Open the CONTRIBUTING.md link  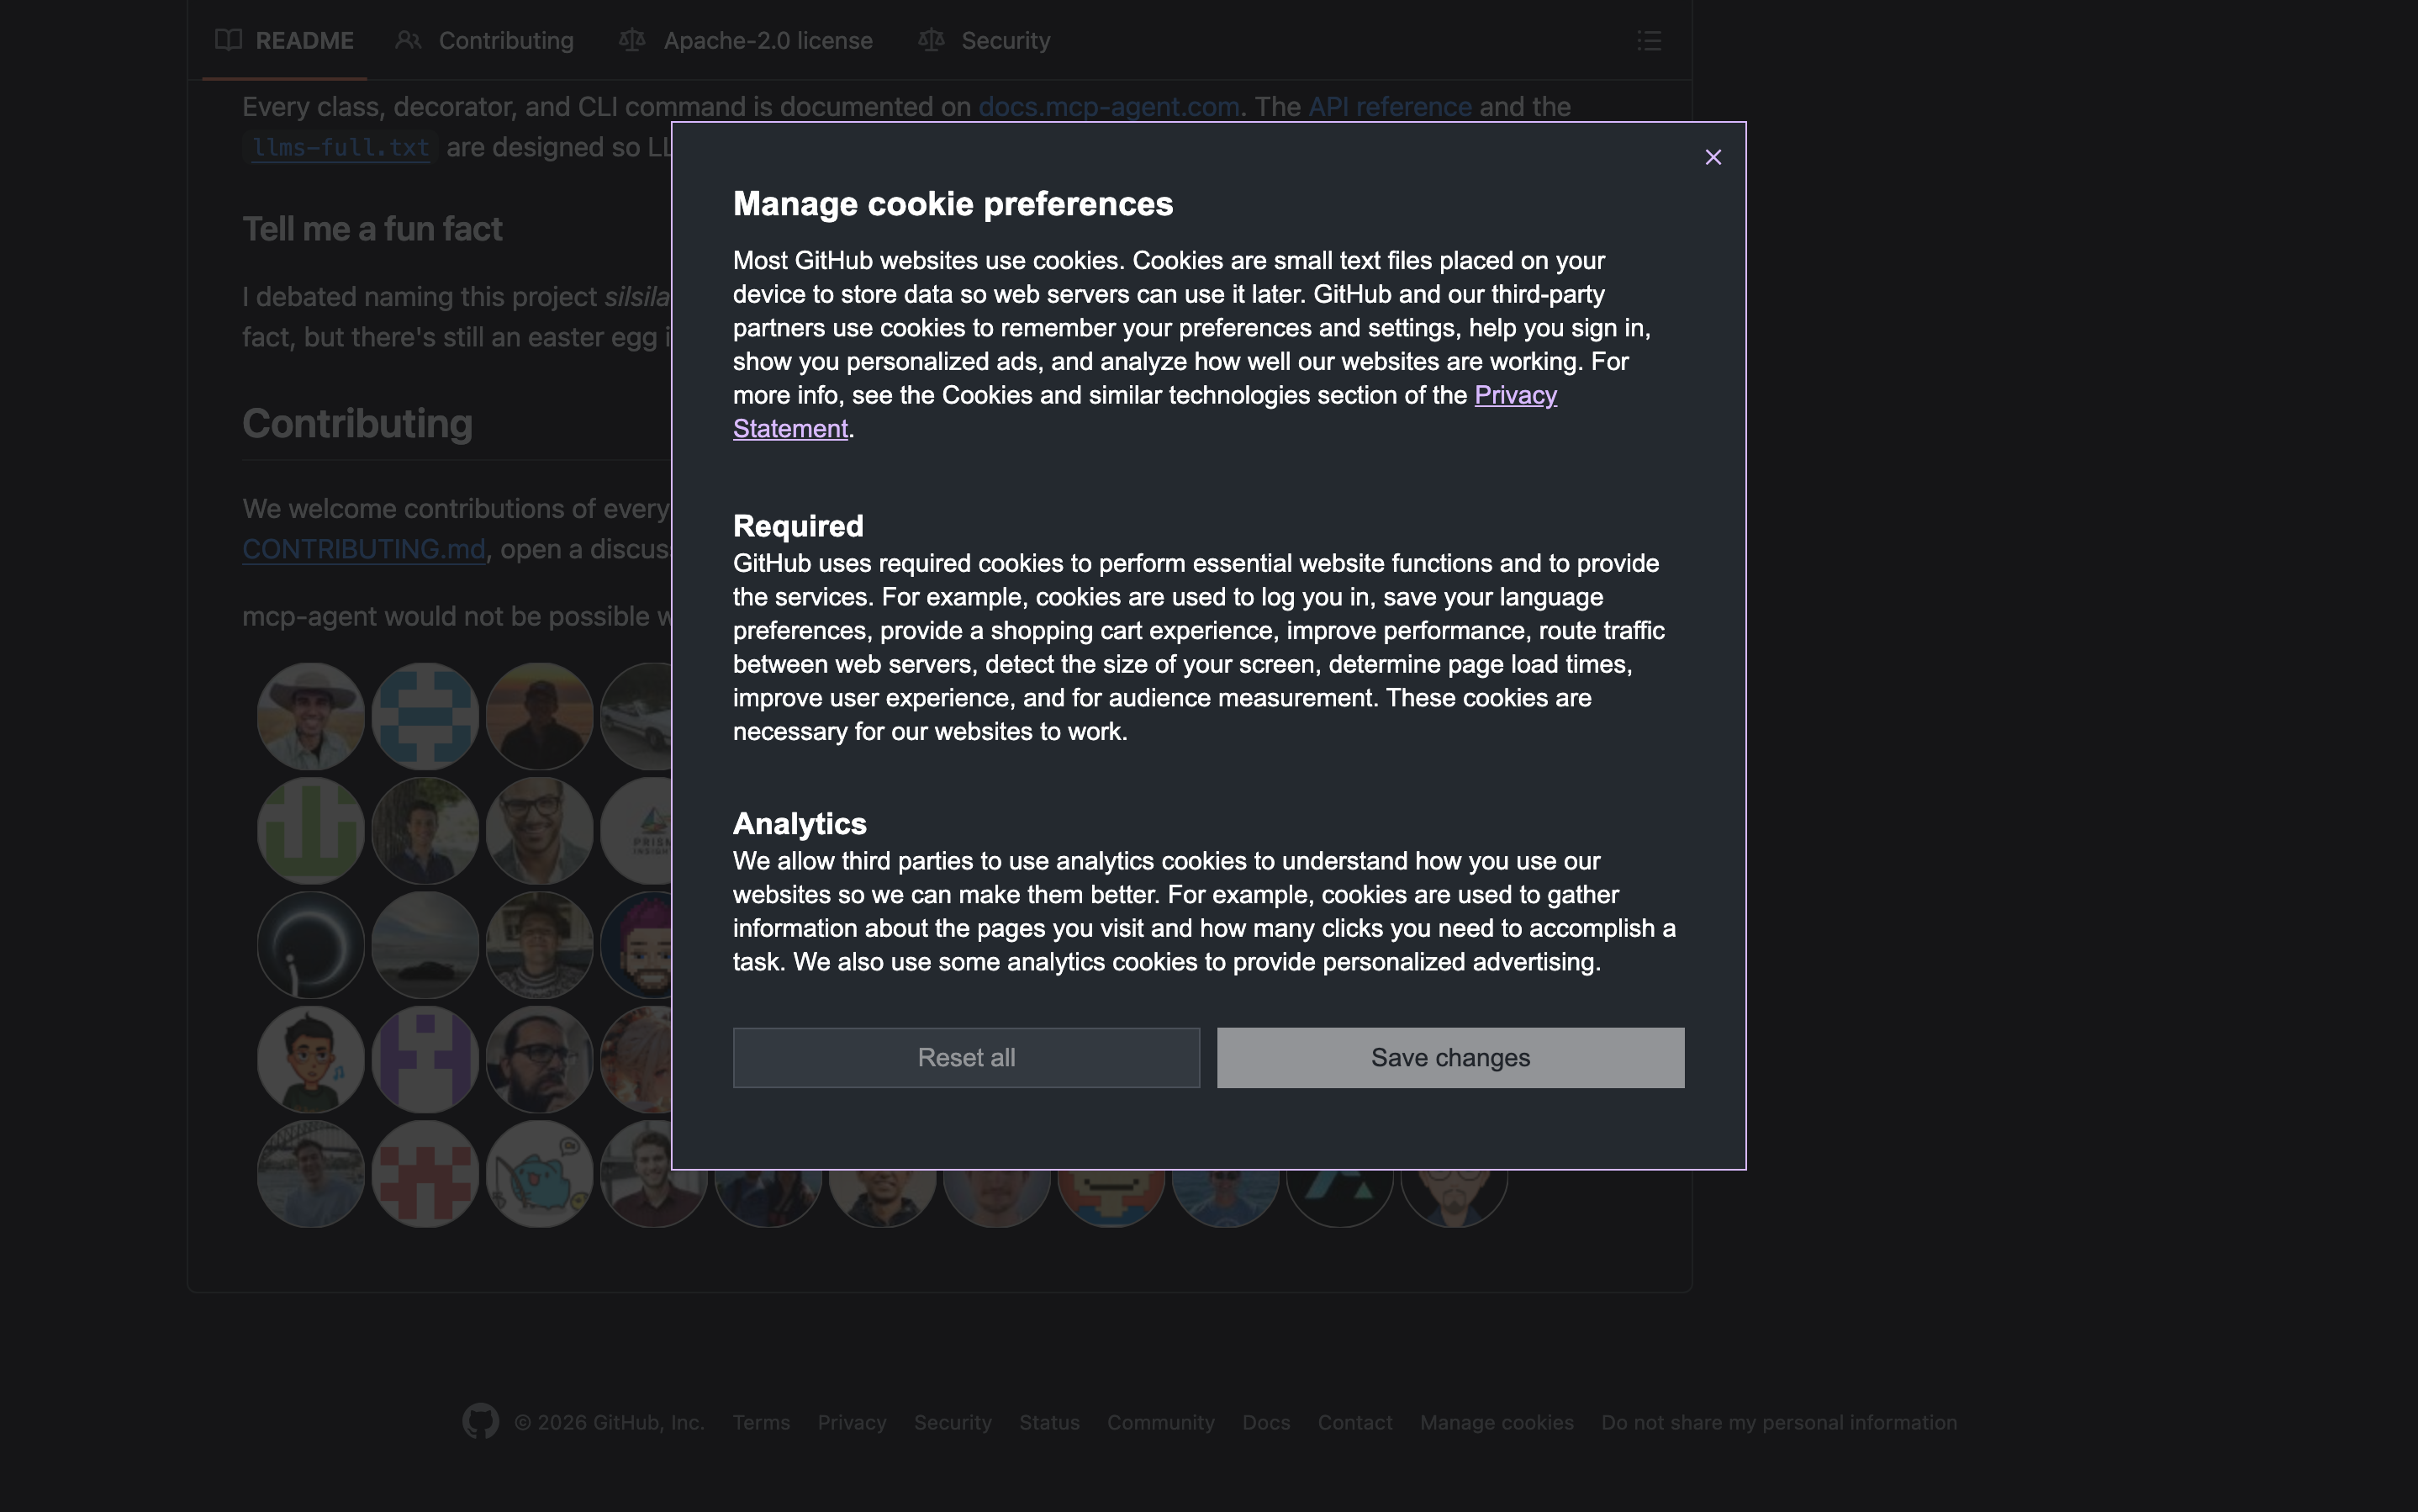(364, 549)
